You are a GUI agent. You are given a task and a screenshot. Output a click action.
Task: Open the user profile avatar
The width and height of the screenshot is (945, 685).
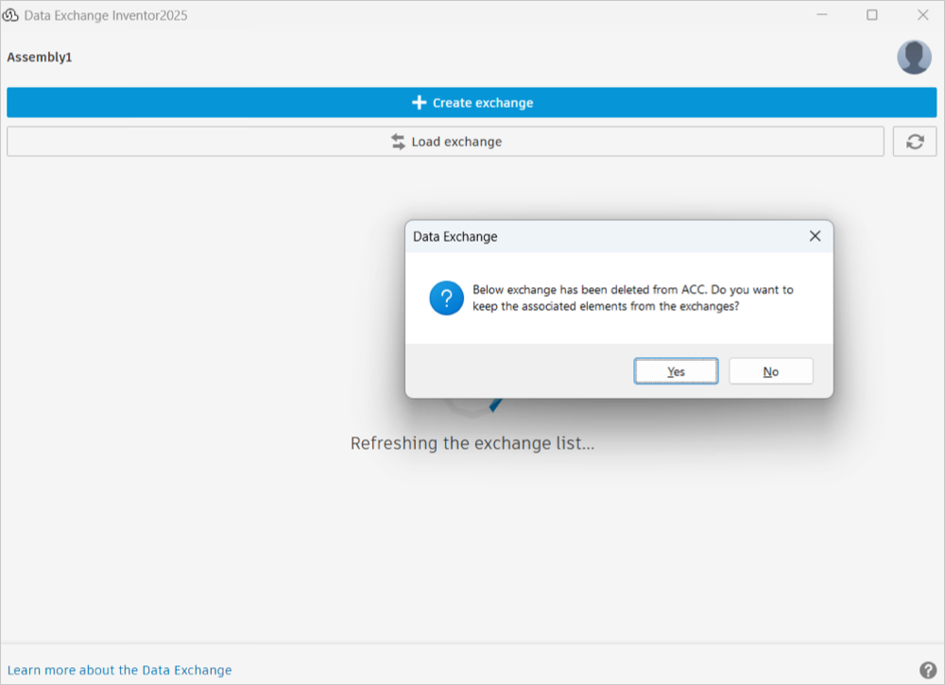pos(914,58)
